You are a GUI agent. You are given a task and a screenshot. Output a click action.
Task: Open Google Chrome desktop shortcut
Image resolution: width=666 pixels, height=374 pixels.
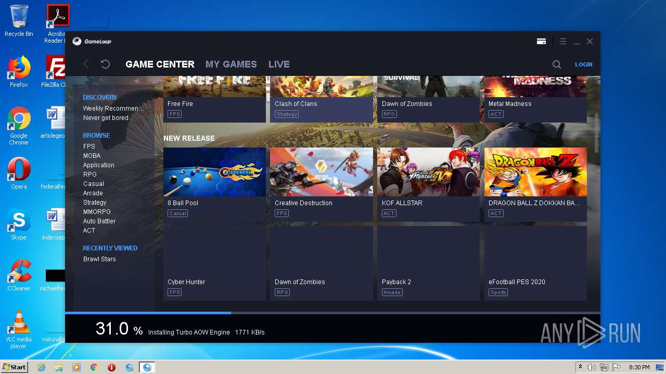[x=19, y=126]
